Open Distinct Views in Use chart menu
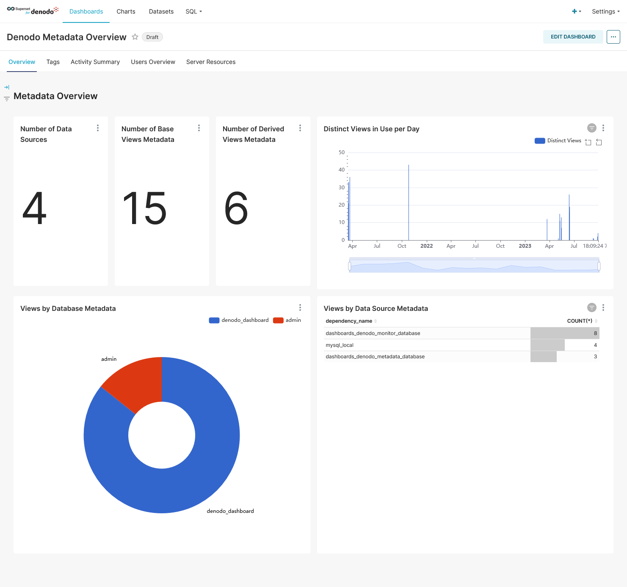 [x=603, y=128]
